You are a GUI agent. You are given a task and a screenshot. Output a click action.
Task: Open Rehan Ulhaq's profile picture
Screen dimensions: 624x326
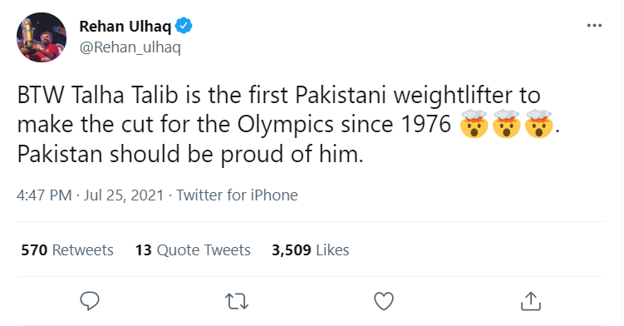(x=42, y=37)
